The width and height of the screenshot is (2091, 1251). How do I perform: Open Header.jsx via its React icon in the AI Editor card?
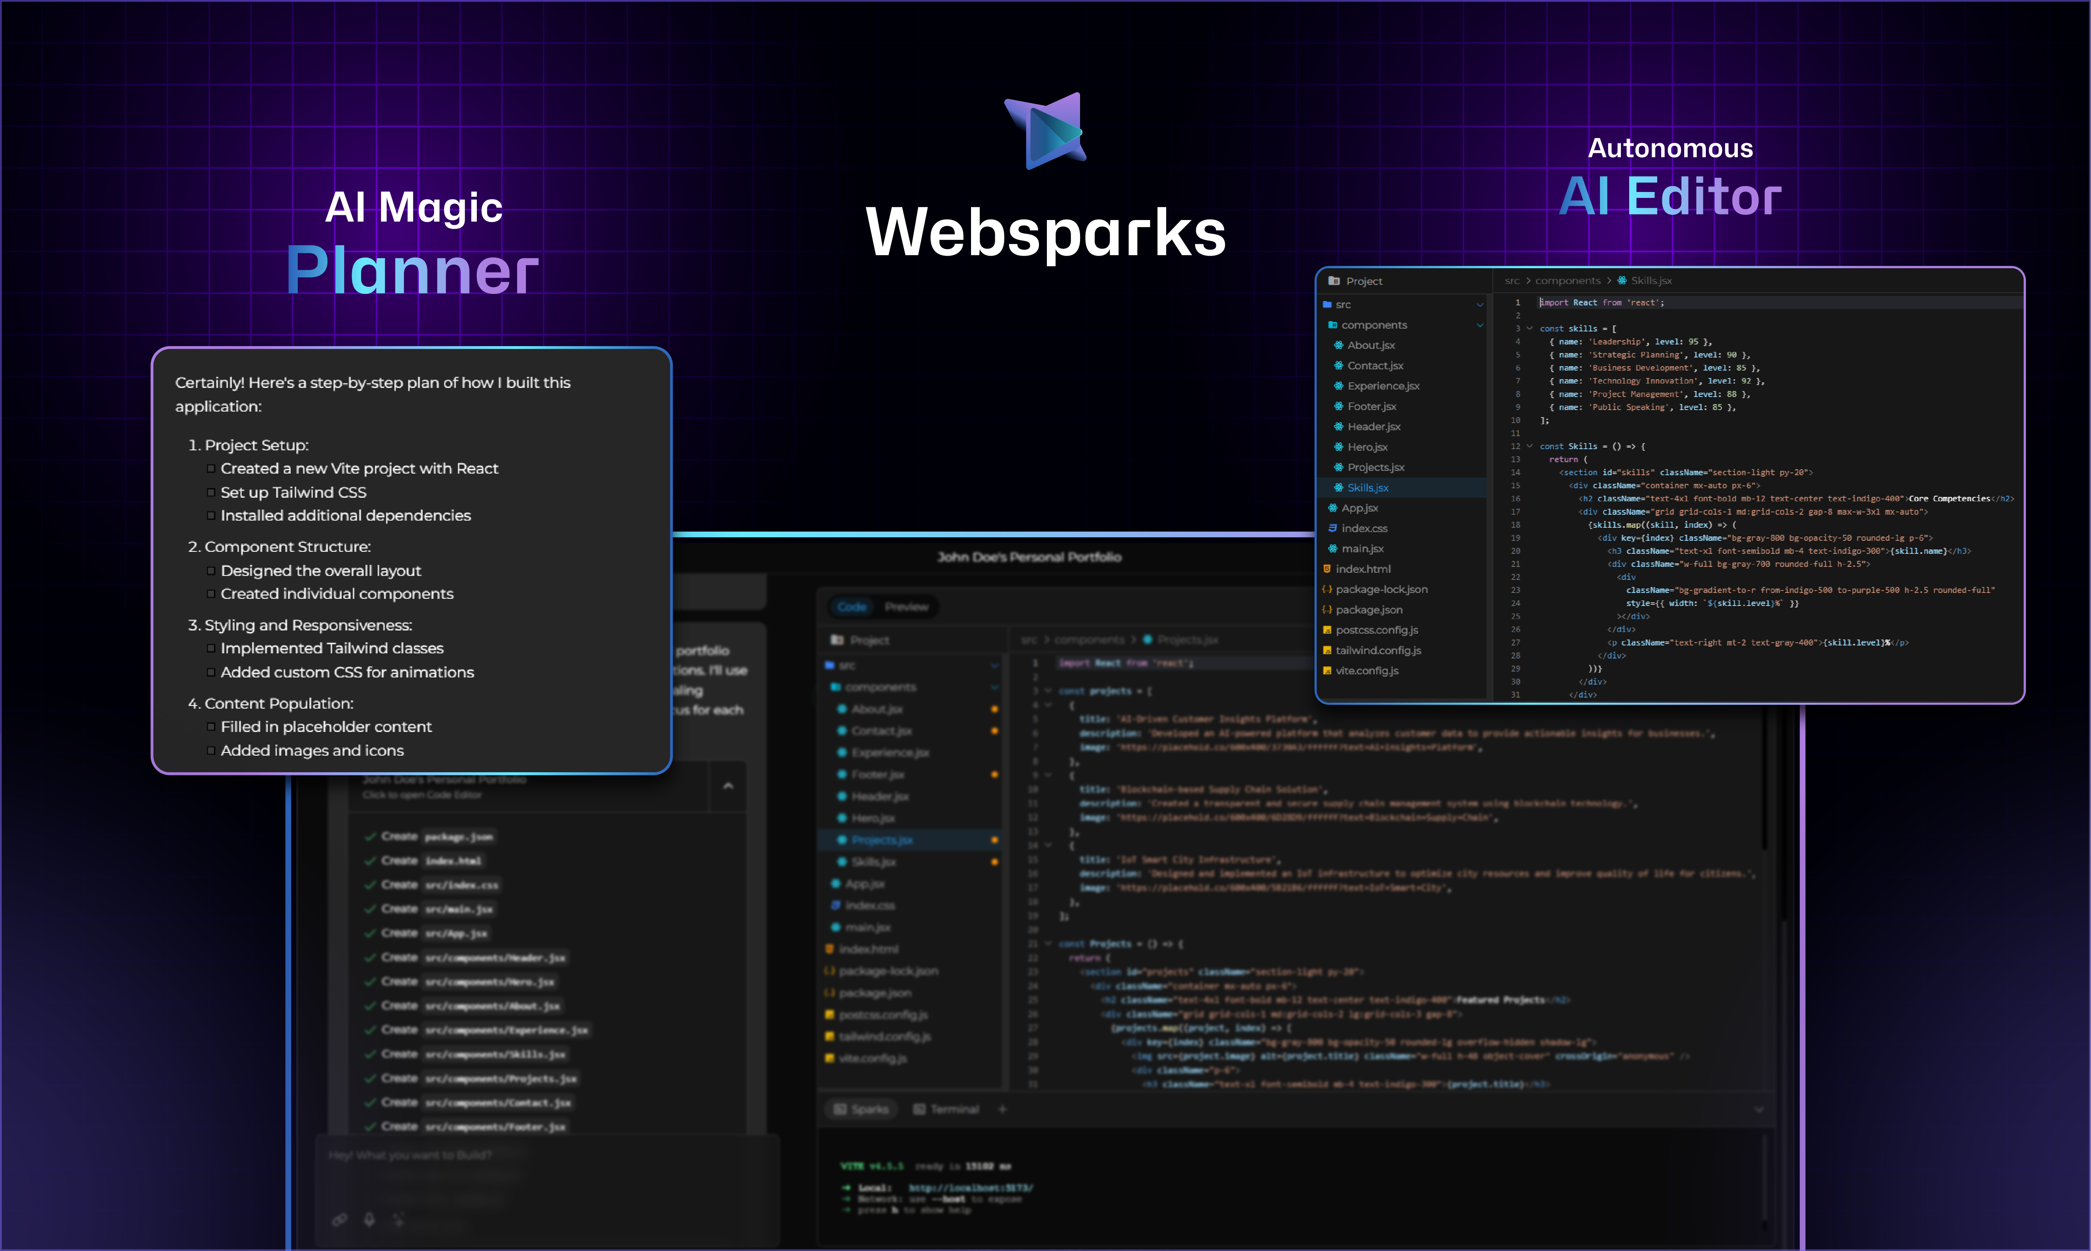1338,427
